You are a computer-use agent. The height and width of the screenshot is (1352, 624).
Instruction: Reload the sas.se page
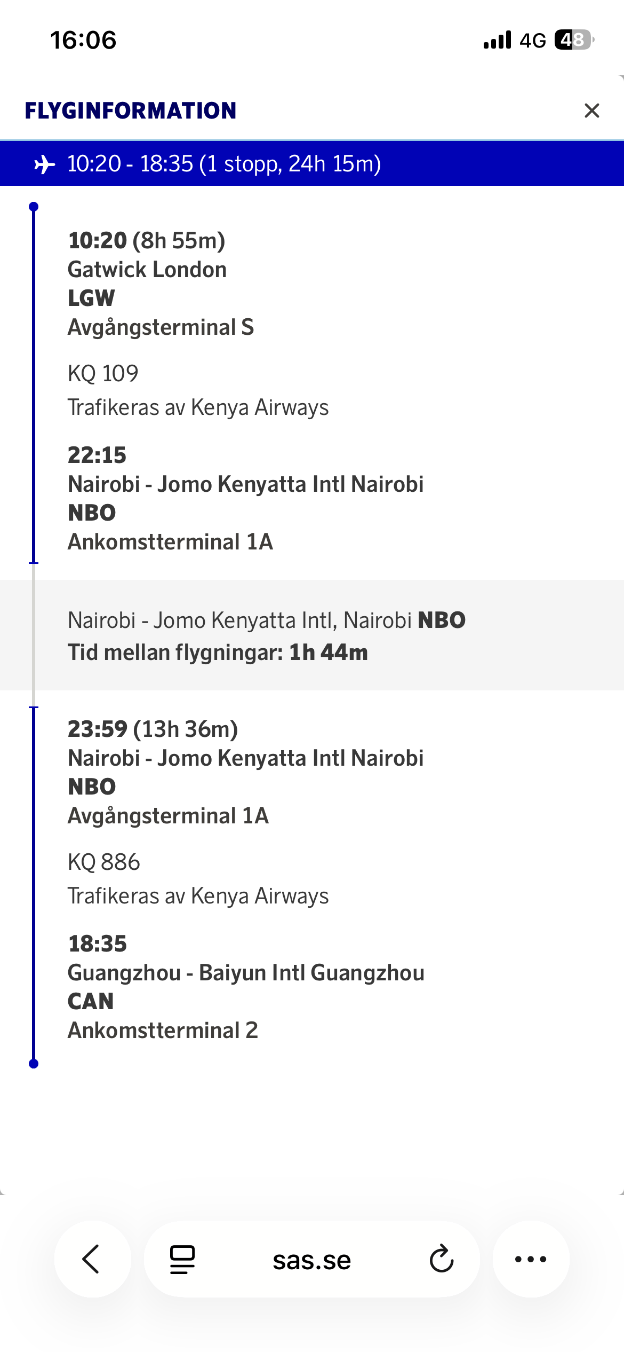[x=442, y=1259]
